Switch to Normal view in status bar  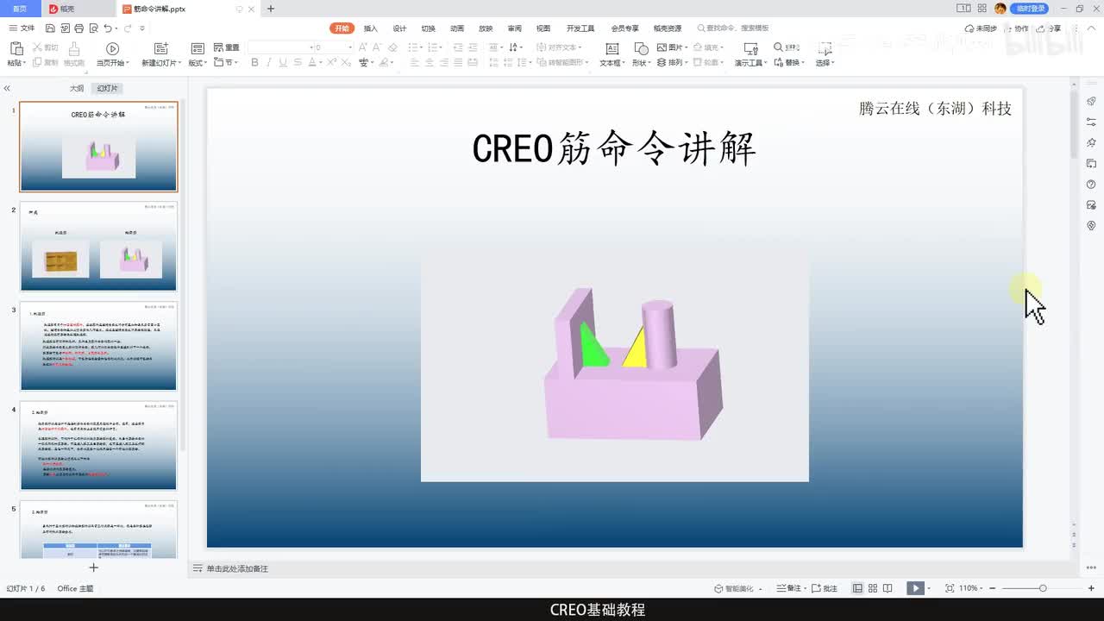[x=857, y=588]
